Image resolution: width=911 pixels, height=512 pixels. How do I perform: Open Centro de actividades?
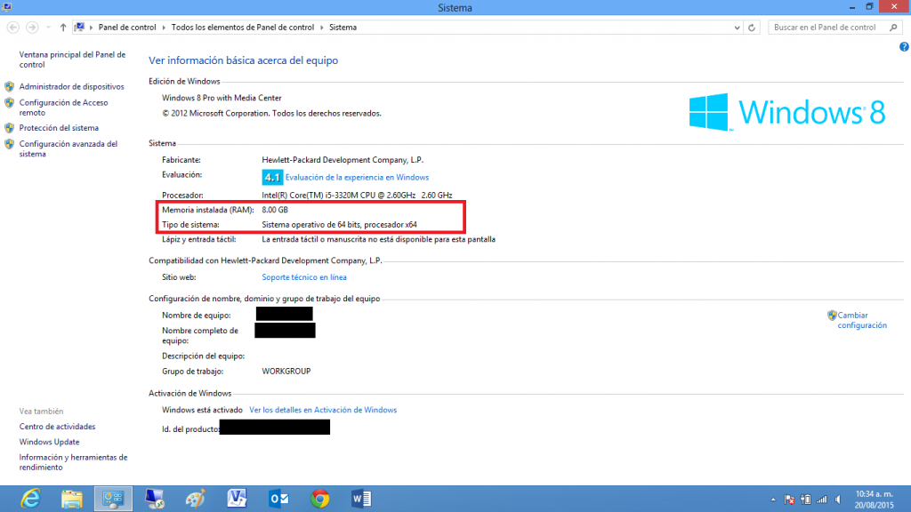pos(57,426)
